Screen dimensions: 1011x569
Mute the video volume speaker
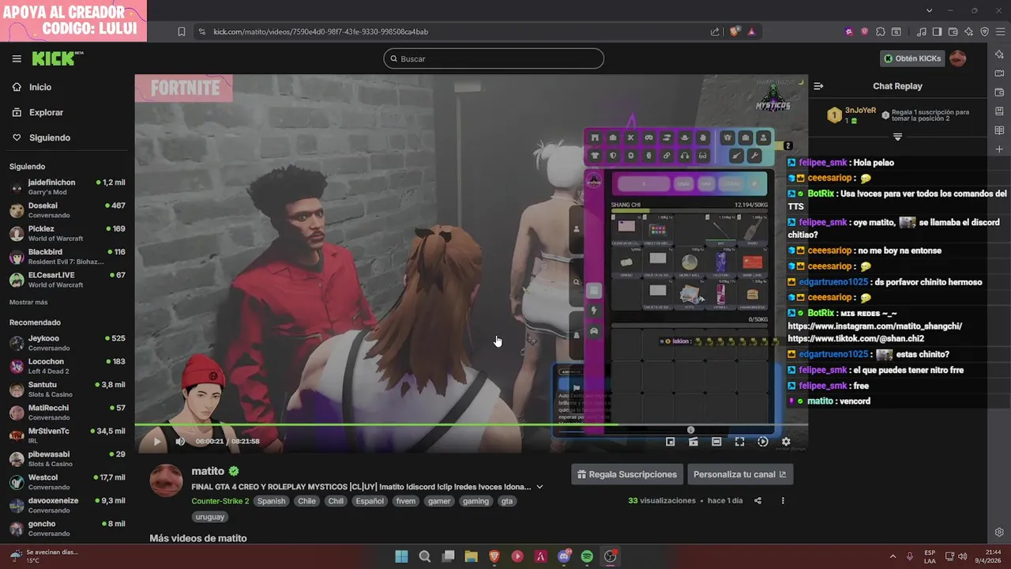tap(180, 442)
